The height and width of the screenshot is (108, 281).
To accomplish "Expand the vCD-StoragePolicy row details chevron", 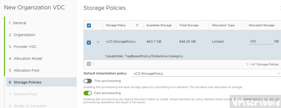I will point(98,42).
